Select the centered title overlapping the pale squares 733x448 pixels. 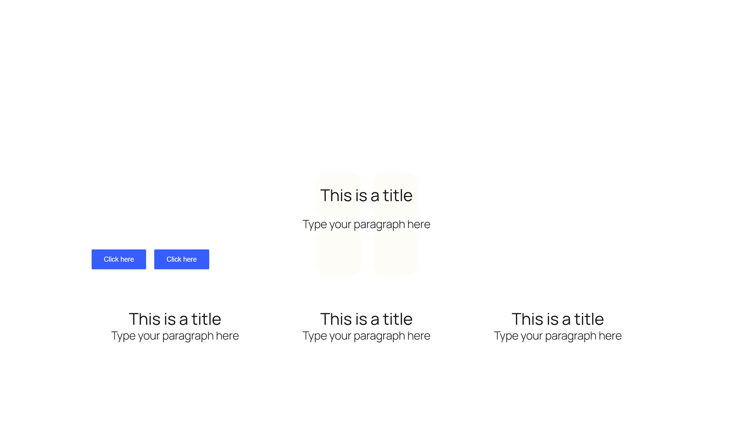(366, 196)
